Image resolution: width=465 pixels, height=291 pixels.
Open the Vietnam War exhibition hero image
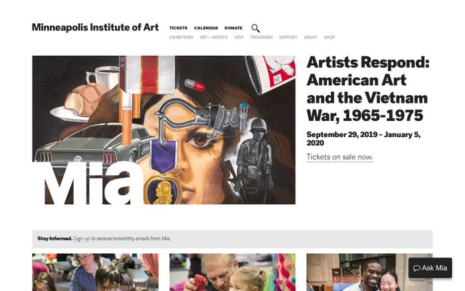(163, 130)
